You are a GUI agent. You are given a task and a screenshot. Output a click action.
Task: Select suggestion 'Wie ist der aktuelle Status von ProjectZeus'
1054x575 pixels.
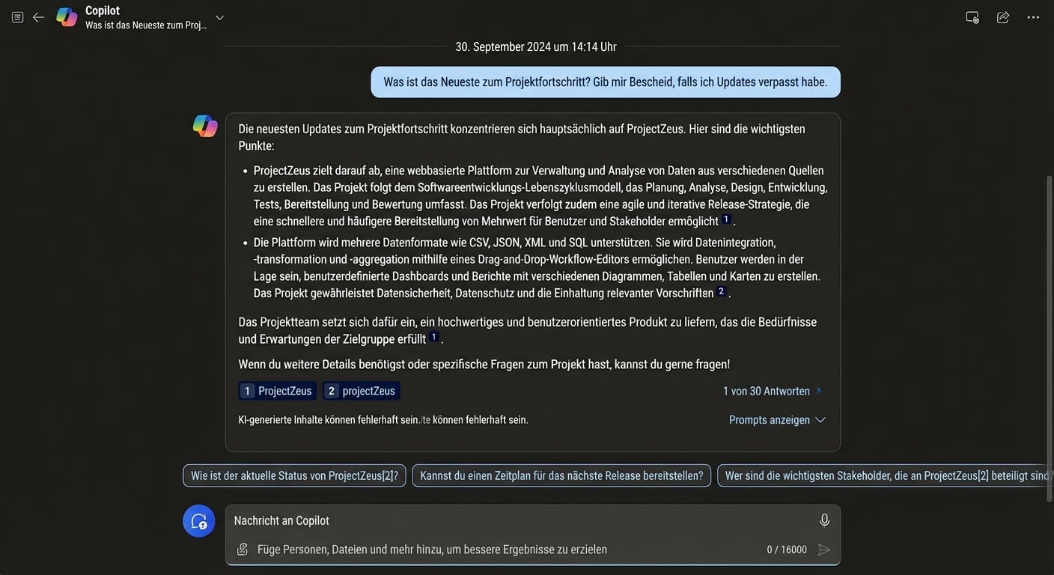(x=294, y=476)
